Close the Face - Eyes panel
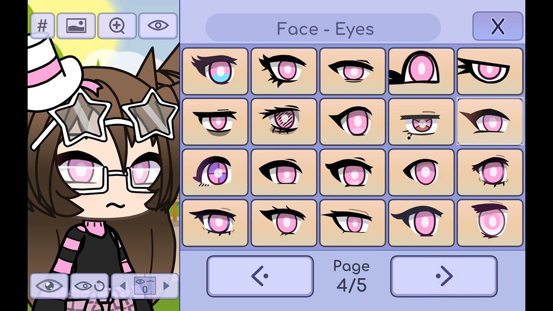Viewport: 553px width, 311px height. (498, 26)
